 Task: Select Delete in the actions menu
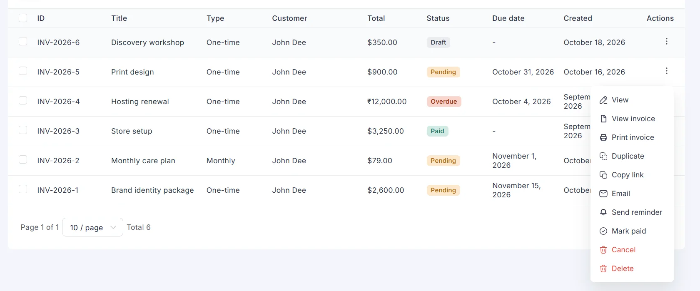632,269
